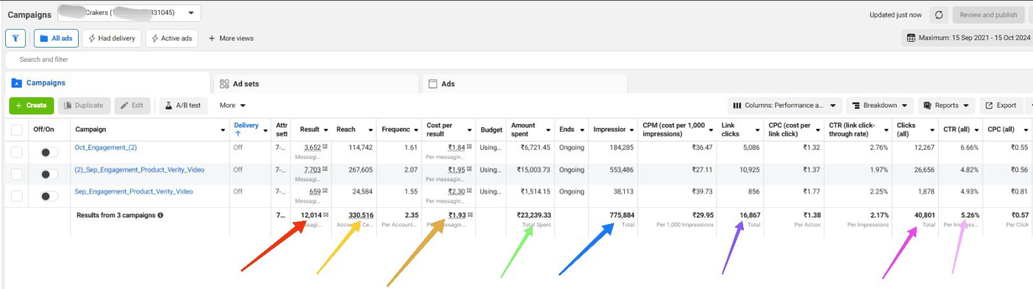Click the refresh icon beside Updated just now
1033x289 pixels.
pyautogui.click(x=939, y=15)
